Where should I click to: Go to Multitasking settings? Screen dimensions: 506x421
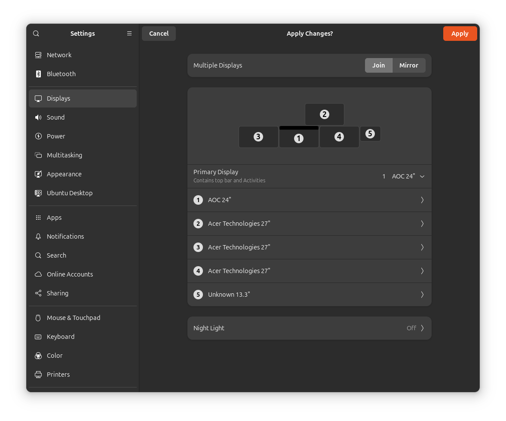coord(83,155)
